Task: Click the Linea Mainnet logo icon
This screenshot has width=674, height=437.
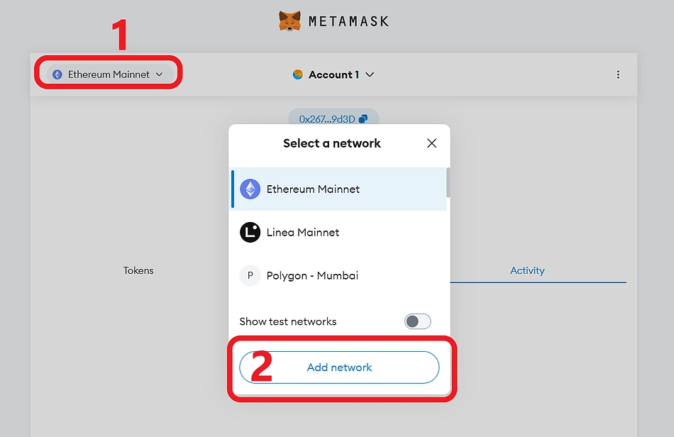Action: pos(250,233)
